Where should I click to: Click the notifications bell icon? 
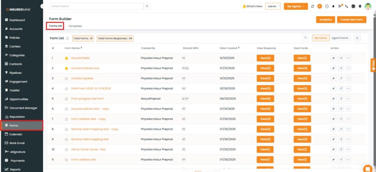click(x=333, y=6)
